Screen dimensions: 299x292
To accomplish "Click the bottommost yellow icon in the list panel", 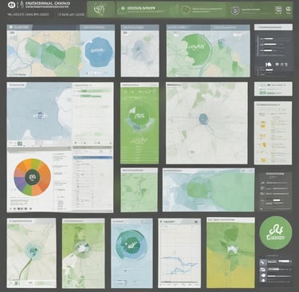I will tap(263, 160).
